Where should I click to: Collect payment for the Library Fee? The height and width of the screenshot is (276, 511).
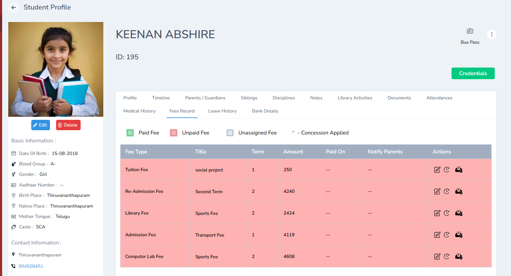point(459,213)
